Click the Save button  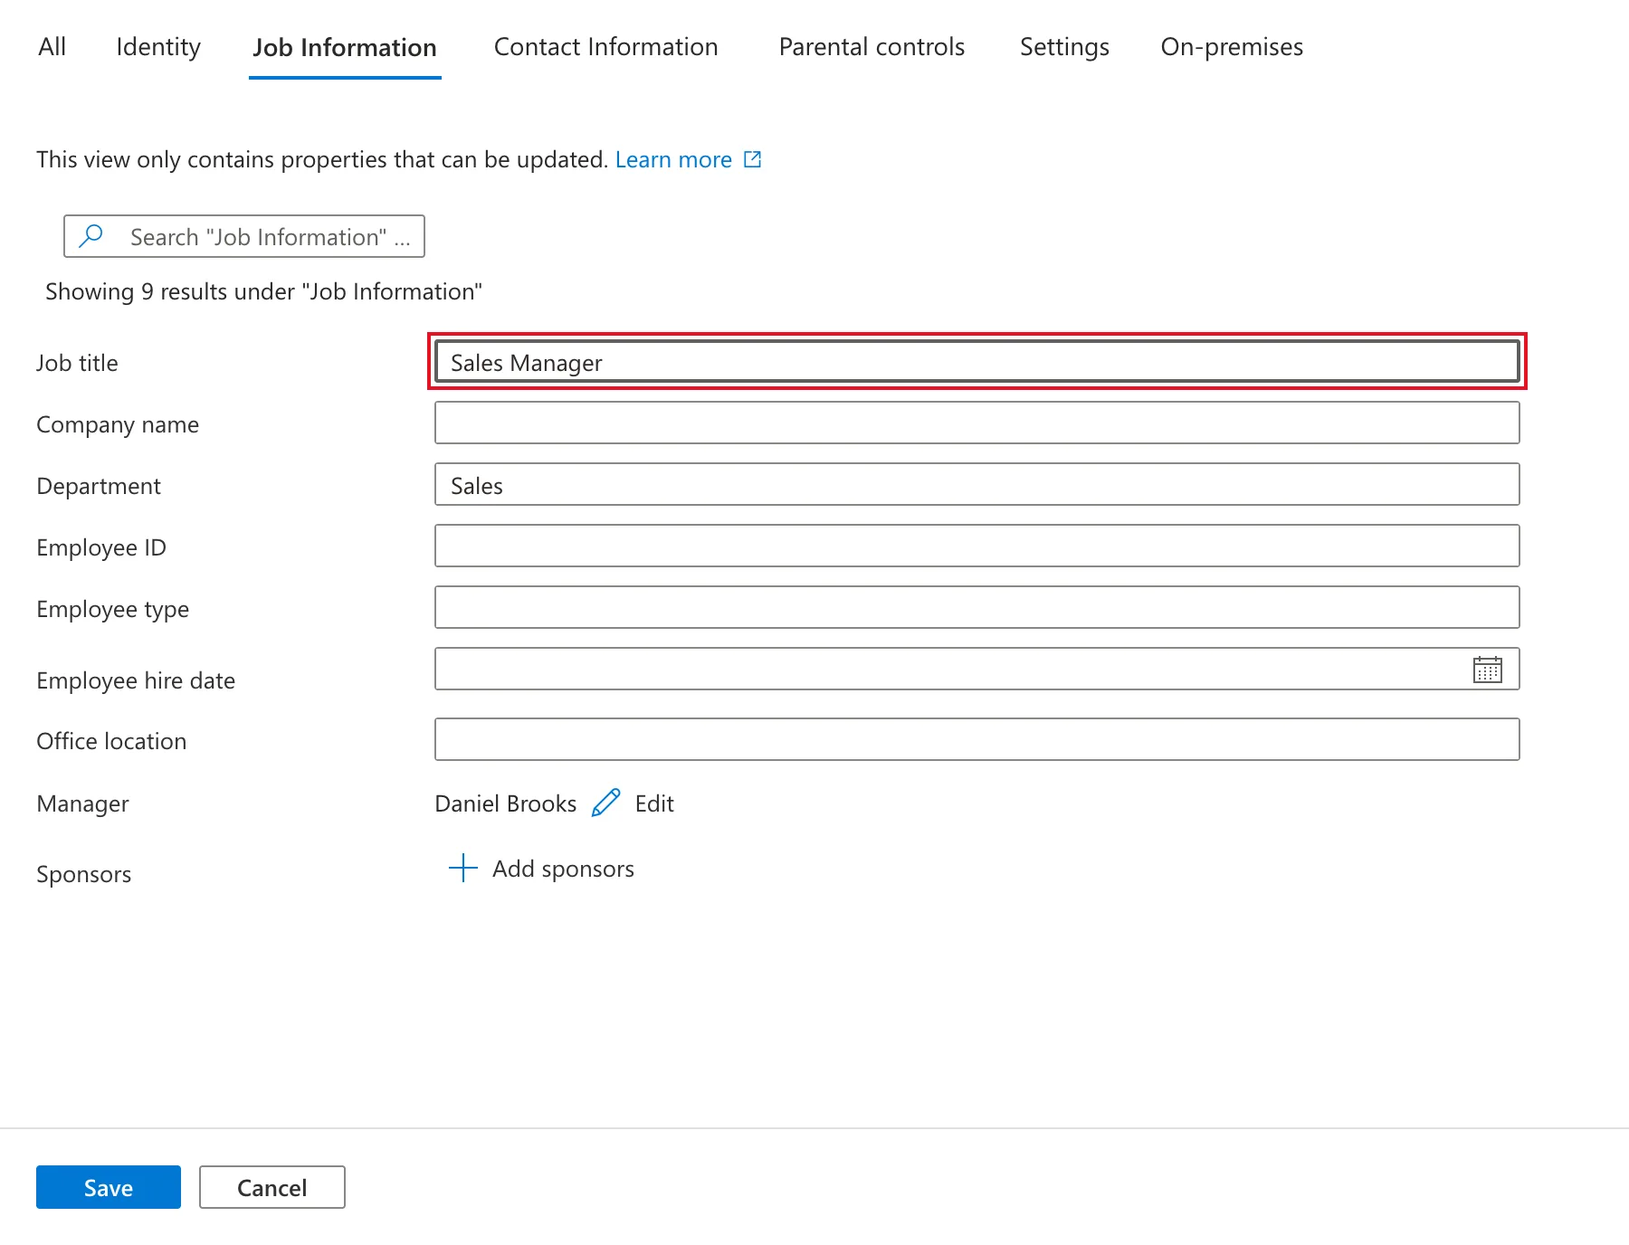(x=109, y=1187)
